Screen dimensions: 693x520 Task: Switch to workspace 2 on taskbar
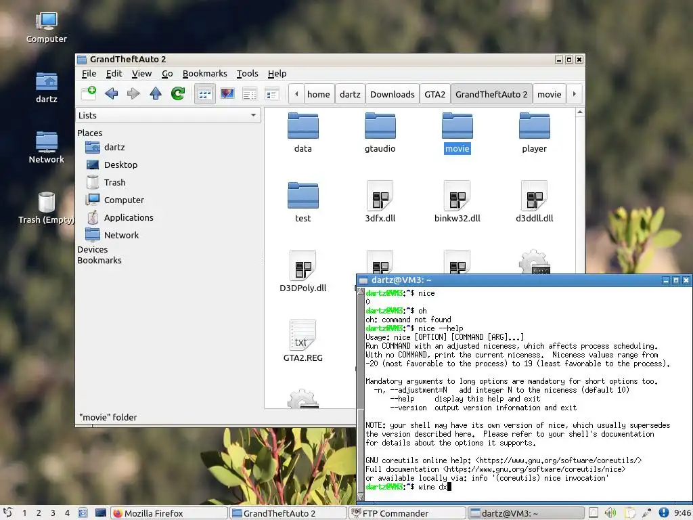pyautogui.click(x=39, y=513)
